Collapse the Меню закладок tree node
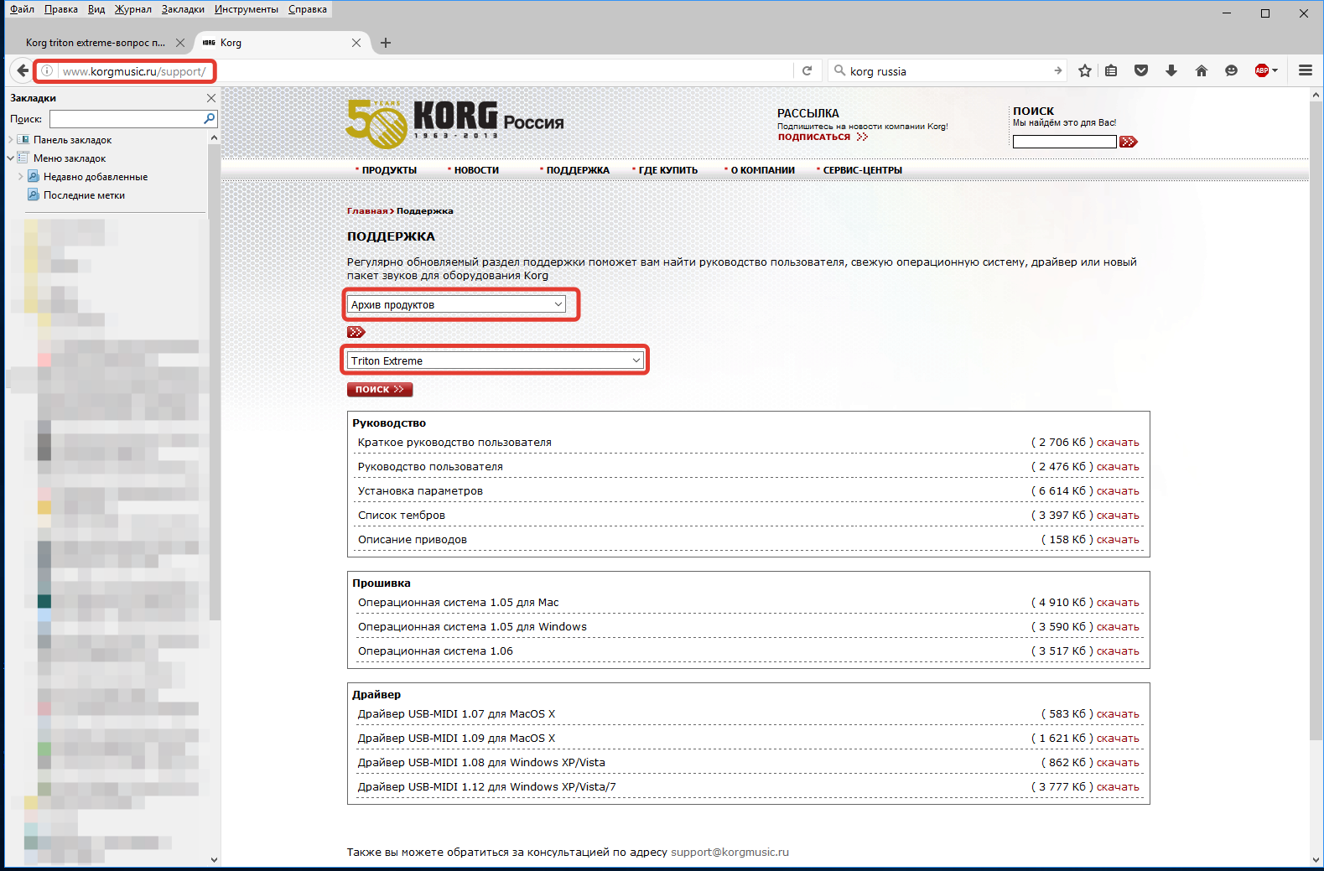The height and width of the screenshot is (871, 1324). point(11,158)
